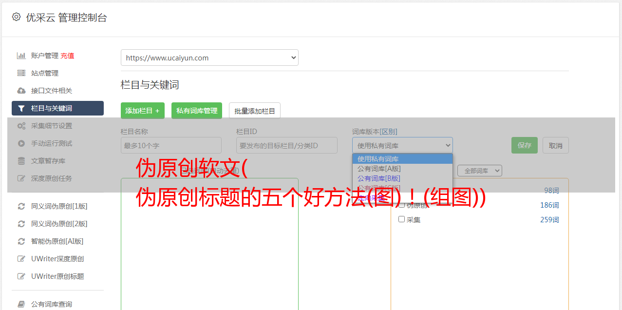Click the cloud upload icon for 接口文件相关

[21, 91]
